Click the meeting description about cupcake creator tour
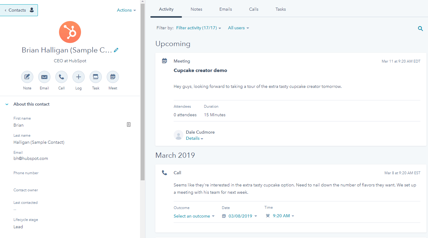The image size is (428, 238). pyautogui.click(x=258, y=86)
